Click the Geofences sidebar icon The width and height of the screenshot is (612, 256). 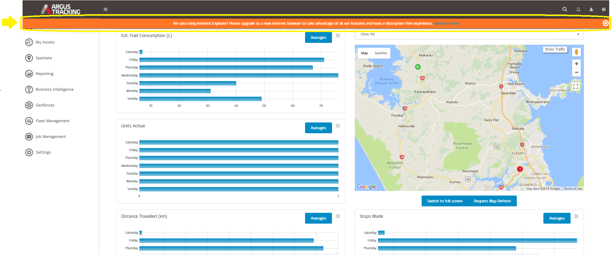[29, 105]
